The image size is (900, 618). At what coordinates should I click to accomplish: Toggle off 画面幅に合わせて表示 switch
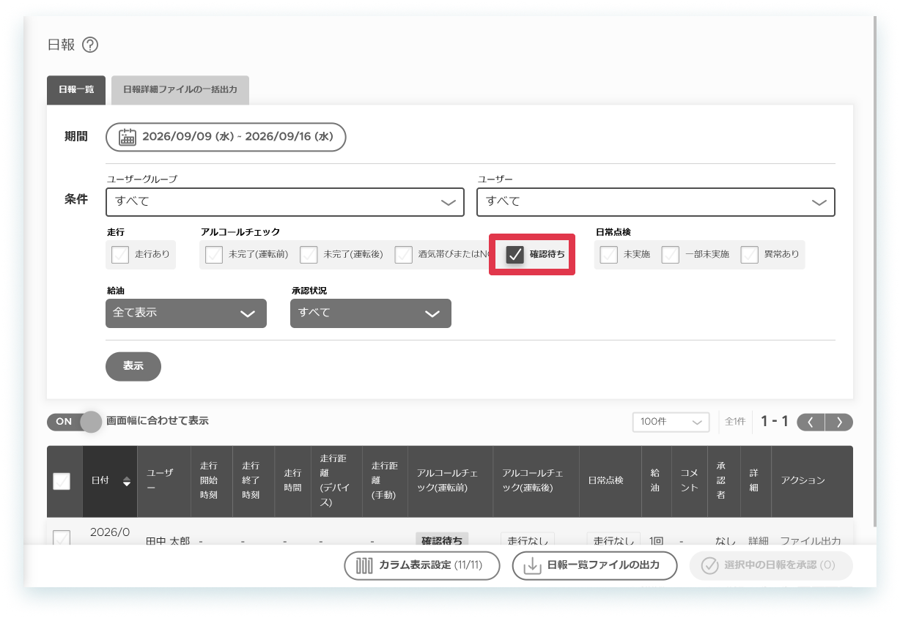tap(75, 421)
